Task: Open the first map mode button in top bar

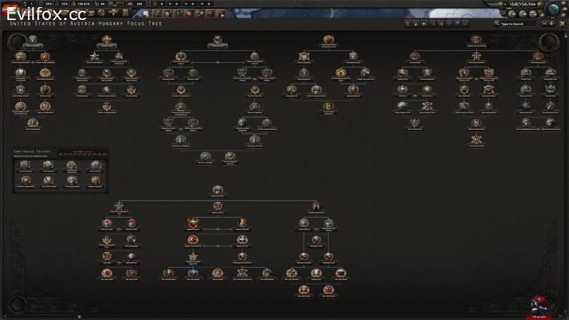Action: [144, 13]
